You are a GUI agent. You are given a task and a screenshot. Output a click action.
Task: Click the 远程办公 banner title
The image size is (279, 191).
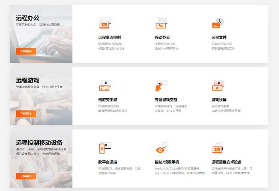pyautogui.click(x=28, y=18)
